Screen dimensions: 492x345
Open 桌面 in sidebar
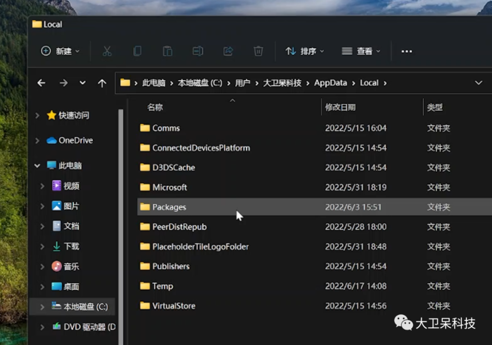65,286
